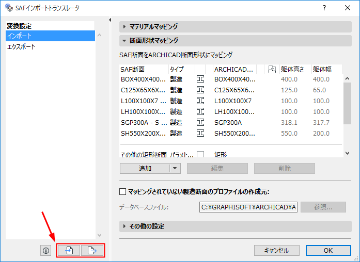Click the mapping list scrollbar thumb

point(348,104)
